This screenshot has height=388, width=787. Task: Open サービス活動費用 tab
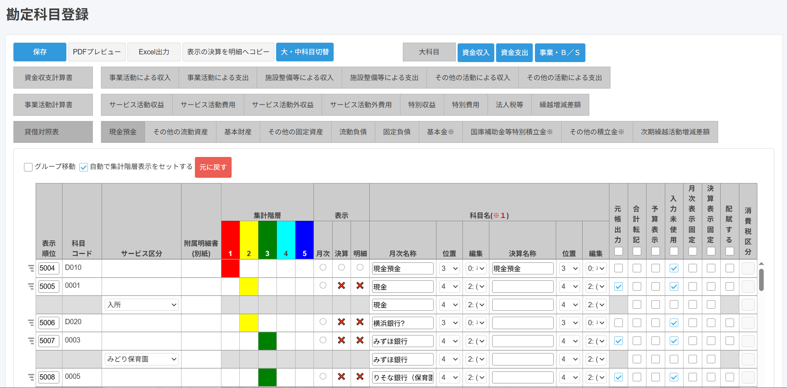point(208,105)
